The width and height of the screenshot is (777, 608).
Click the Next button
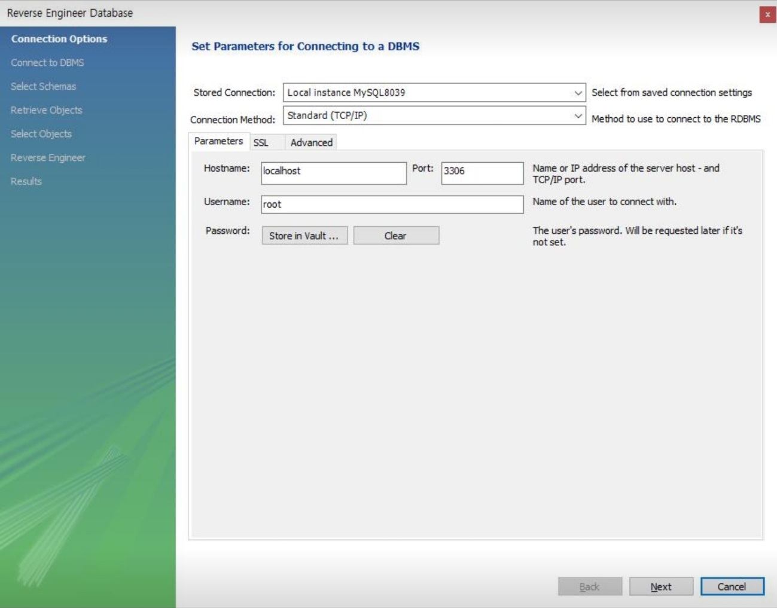661,586
